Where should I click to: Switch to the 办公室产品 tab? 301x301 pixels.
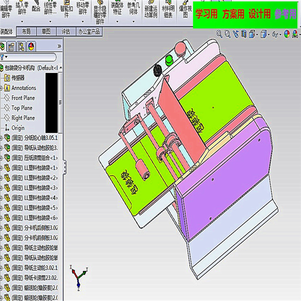point(89,31)
